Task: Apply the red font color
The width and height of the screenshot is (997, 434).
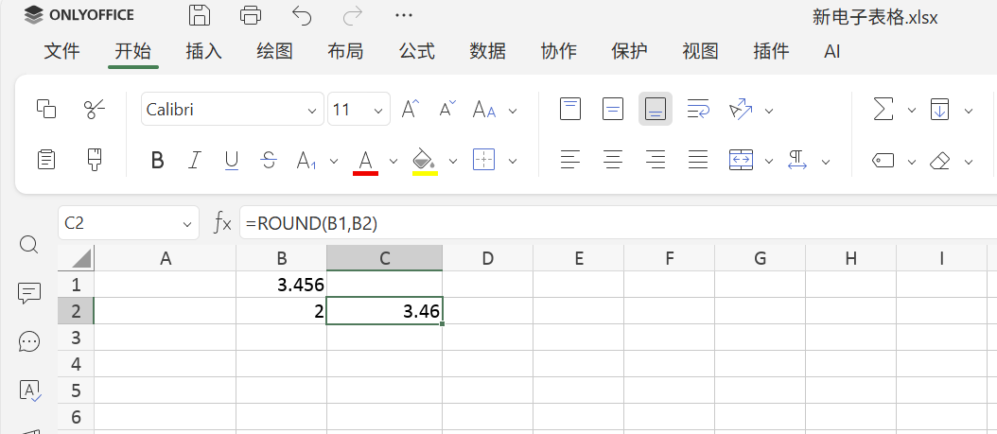Action: click(x=366, y=162)
